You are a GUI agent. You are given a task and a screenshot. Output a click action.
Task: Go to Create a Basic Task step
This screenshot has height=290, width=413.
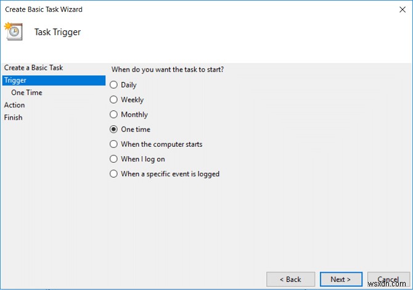point(33,68)
